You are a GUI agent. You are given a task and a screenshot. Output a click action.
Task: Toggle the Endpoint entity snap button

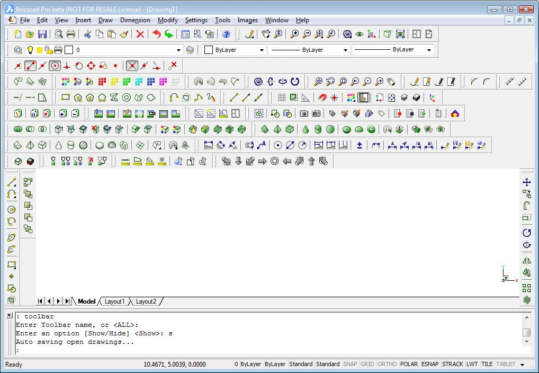point(30,65)
